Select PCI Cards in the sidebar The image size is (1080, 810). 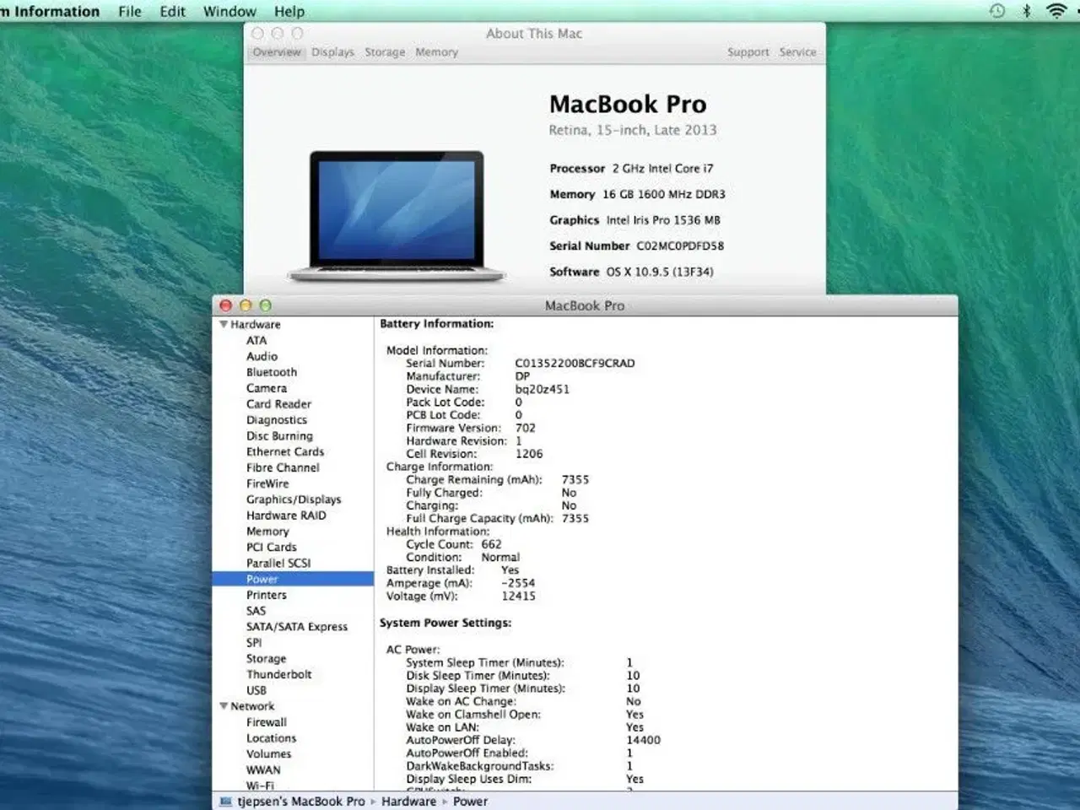272,547
